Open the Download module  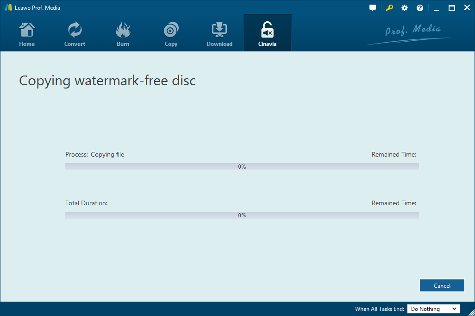[219, 34]
